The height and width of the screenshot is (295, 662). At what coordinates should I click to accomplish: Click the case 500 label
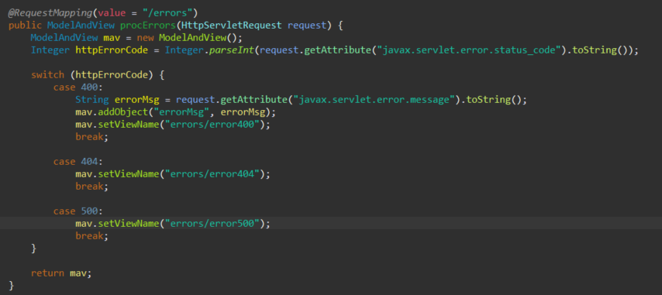click(78, 211)
